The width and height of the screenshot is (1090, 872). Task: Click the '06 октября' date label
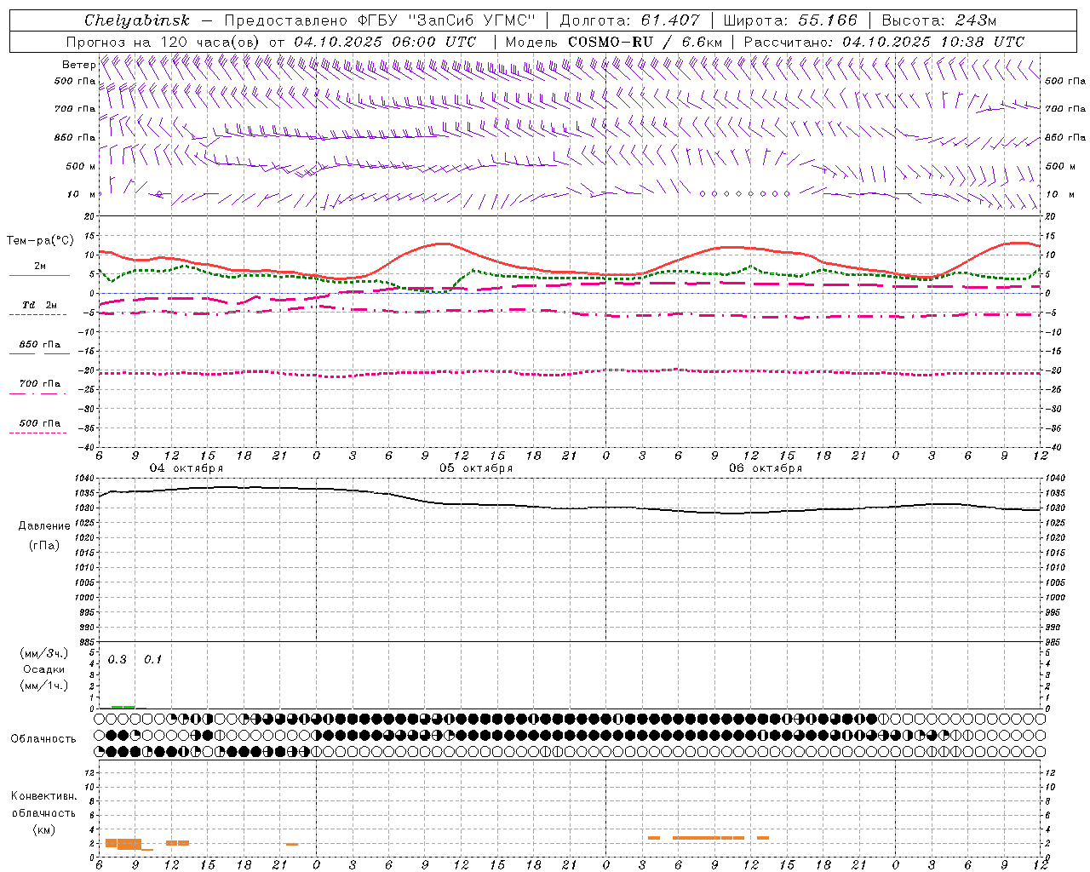[766, 468]
